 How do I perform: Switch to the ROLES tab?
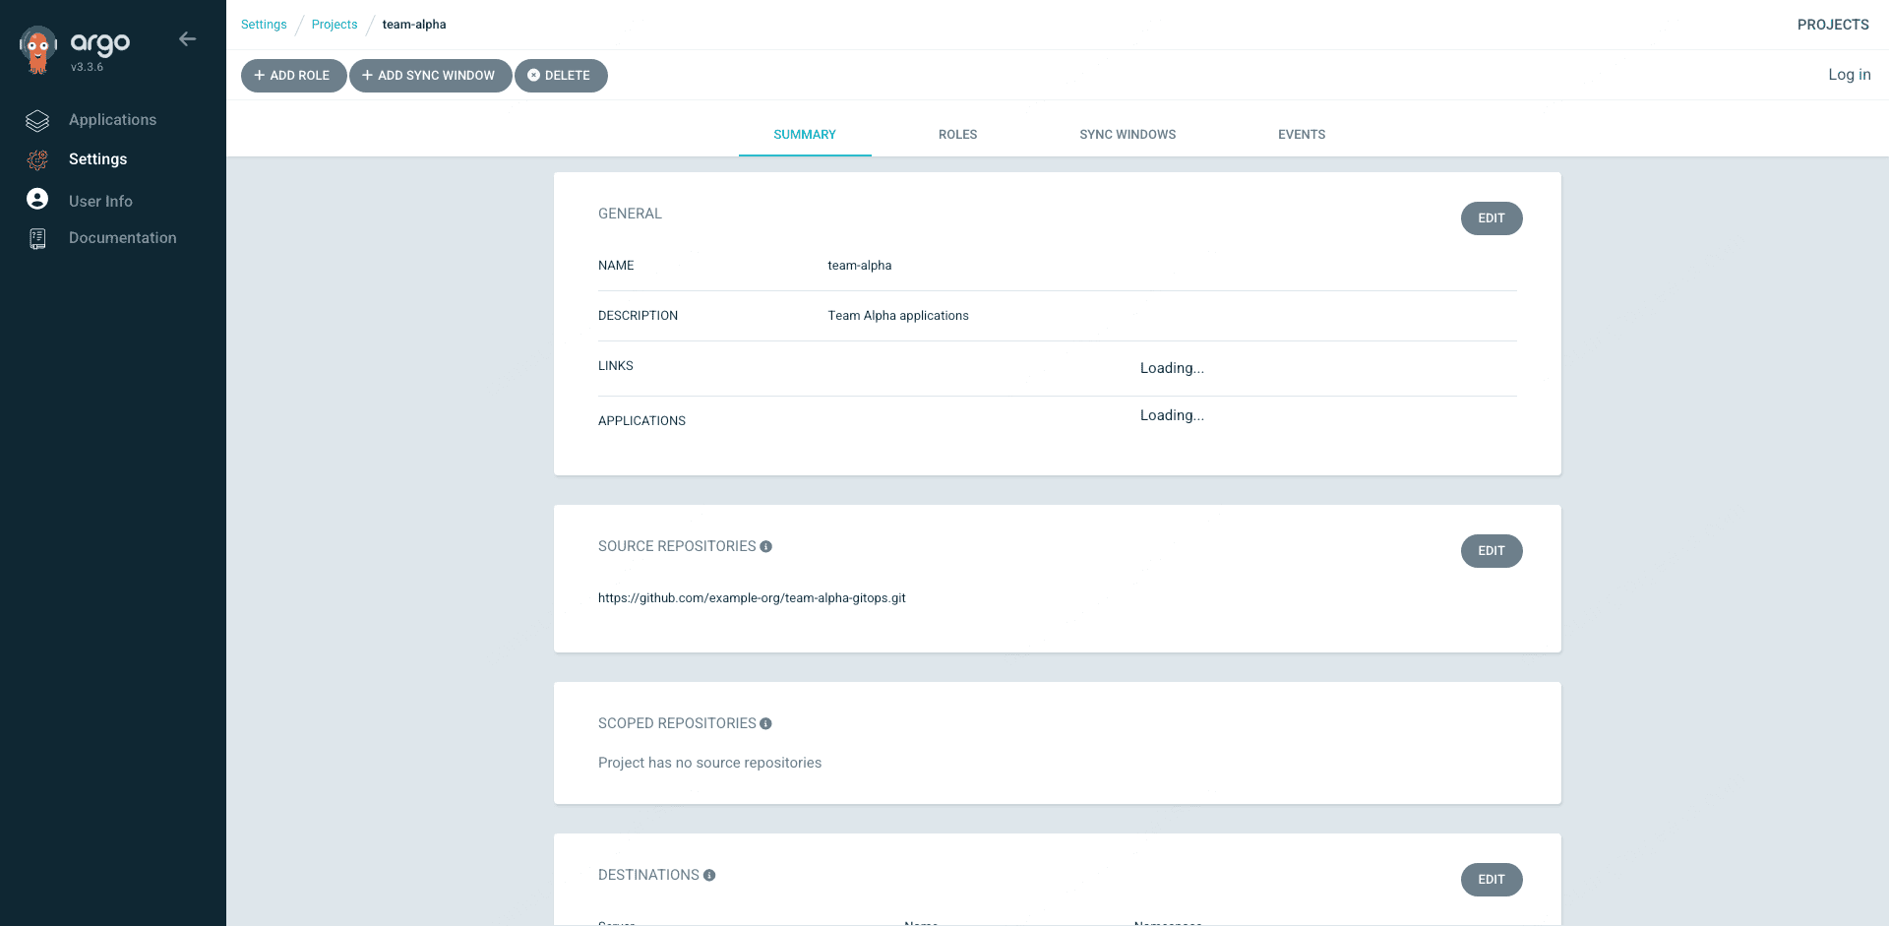[x=957, y=134]
